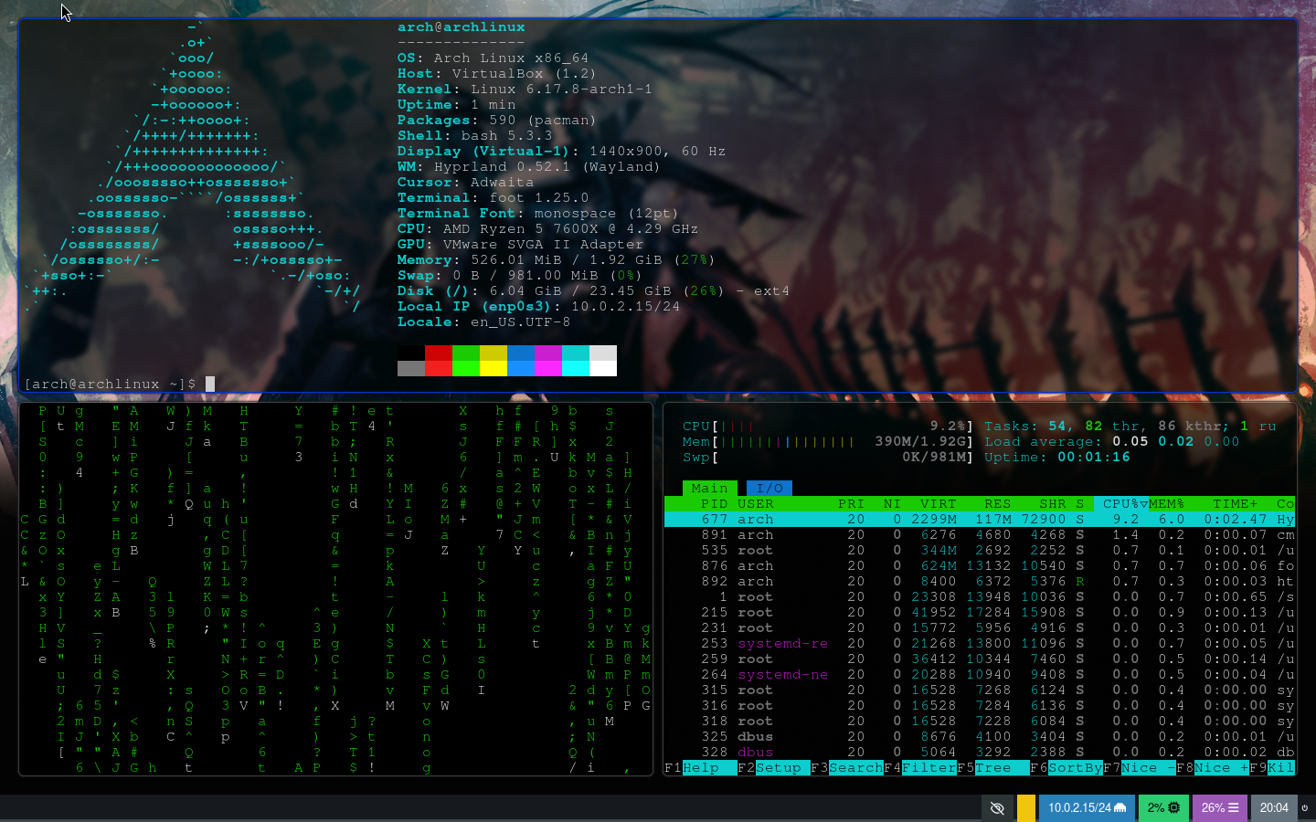Click the Tasks count line in htop
1316x822 pixels.
(1130, 427)
